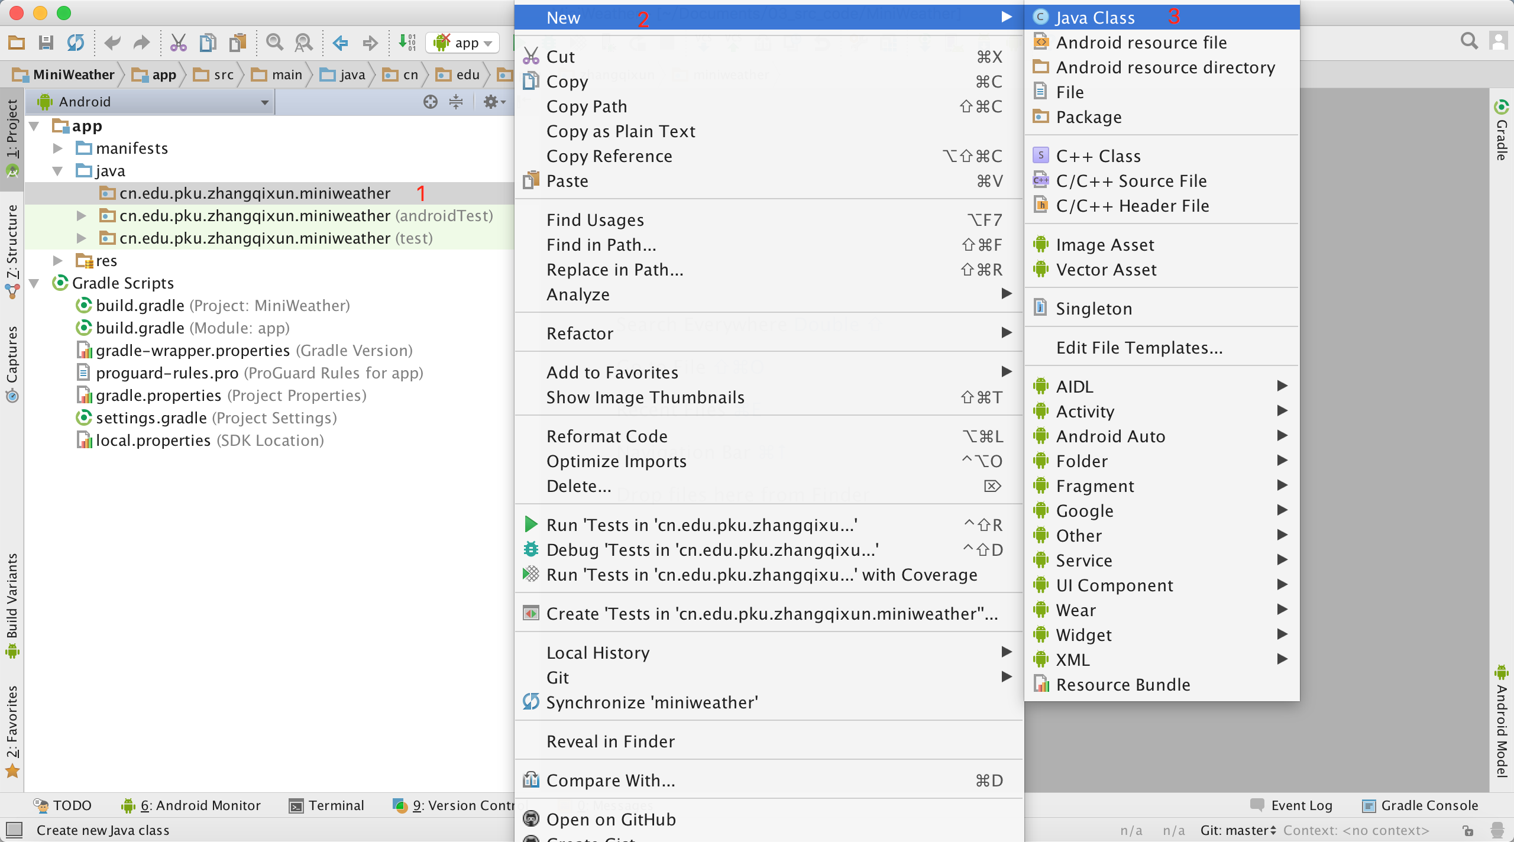Open the Terminal tool window tab
This screenshot has height=842, width=1514.
click(326, 805)
